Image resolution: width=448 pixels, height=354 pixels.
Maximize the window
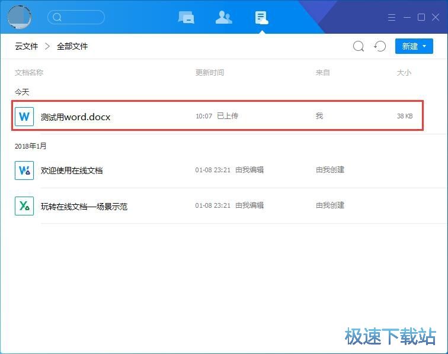click(421, 17)
